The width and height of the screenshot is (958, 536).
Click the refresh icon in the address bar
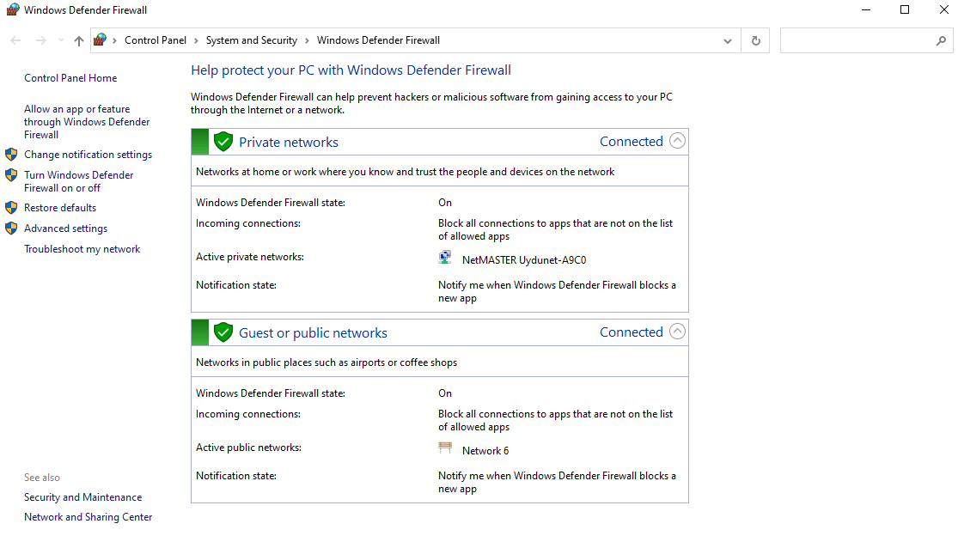point(755,40)
